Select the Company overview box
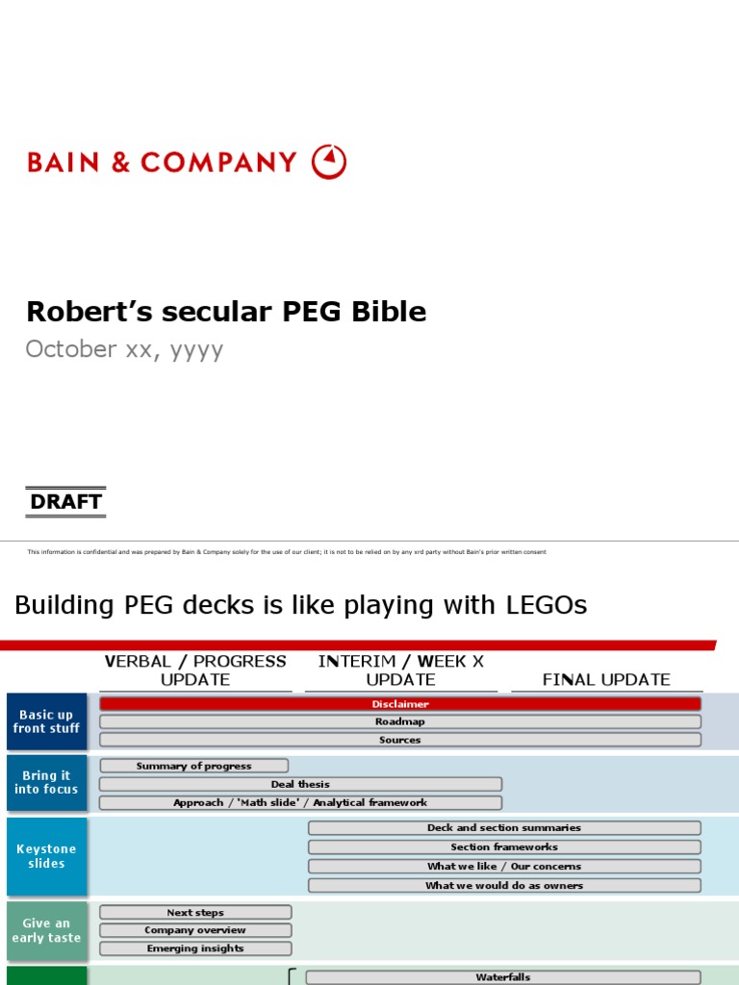Screen dimensions: 739x985 tap(195, 930)
